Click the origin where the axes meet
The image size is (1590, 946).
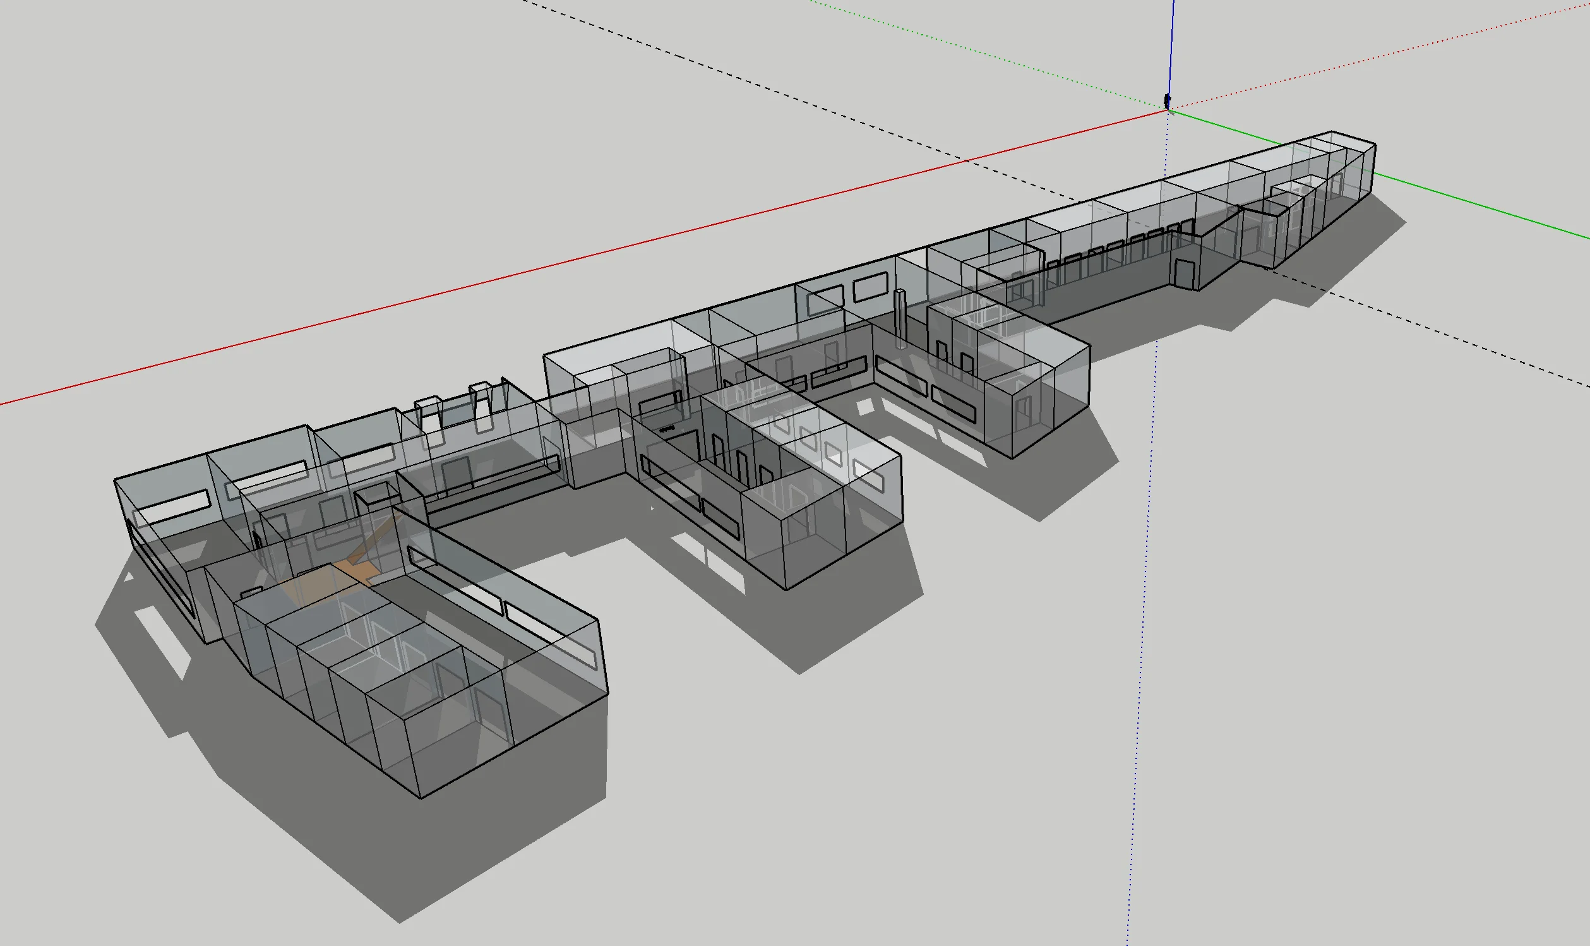point(1168,111)
